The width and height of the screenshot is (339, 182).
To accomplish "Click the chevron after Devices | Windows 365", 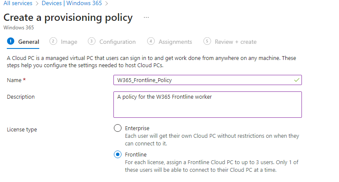I will [107, 3].
